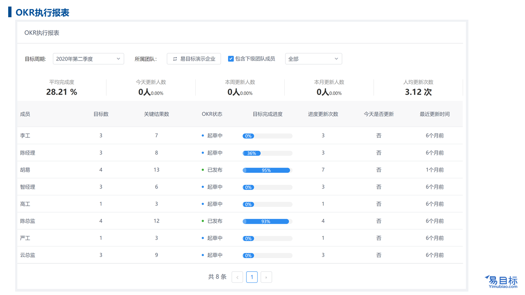Select member 胡易 in table
This screenshot has width=525, height=295.
pos(25,170)
